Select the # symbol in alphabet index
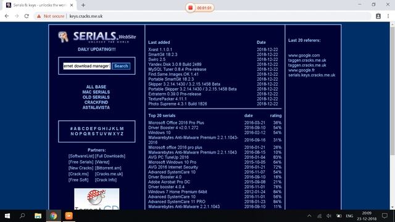The height and width of the screenshot is (222, 395). click(x=72, y=129)
